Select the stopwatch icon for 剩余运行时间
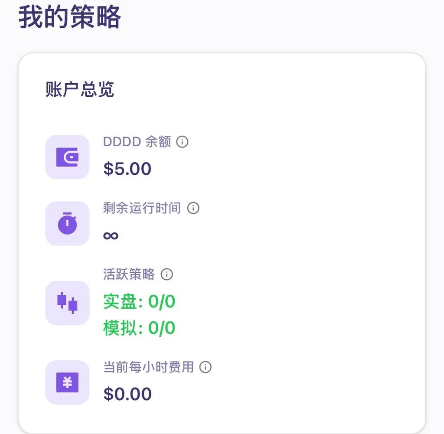The image size is (444, 434). pyautogui.click(x=67, y=223)
